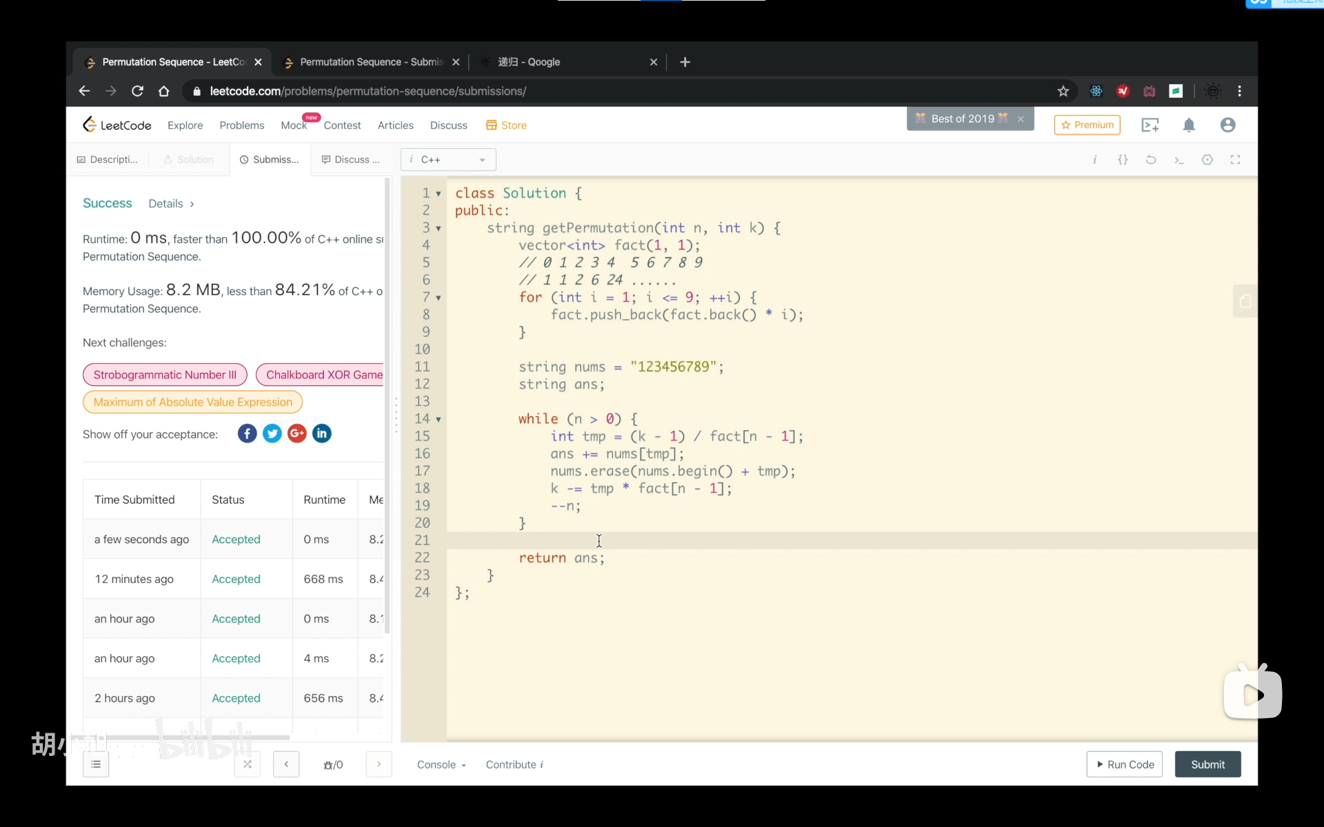Bookmark page with the star icon
Image resolution: width=1324 pixels, height=827 pixels.
pyautogui.click(x=1063, y=91)
